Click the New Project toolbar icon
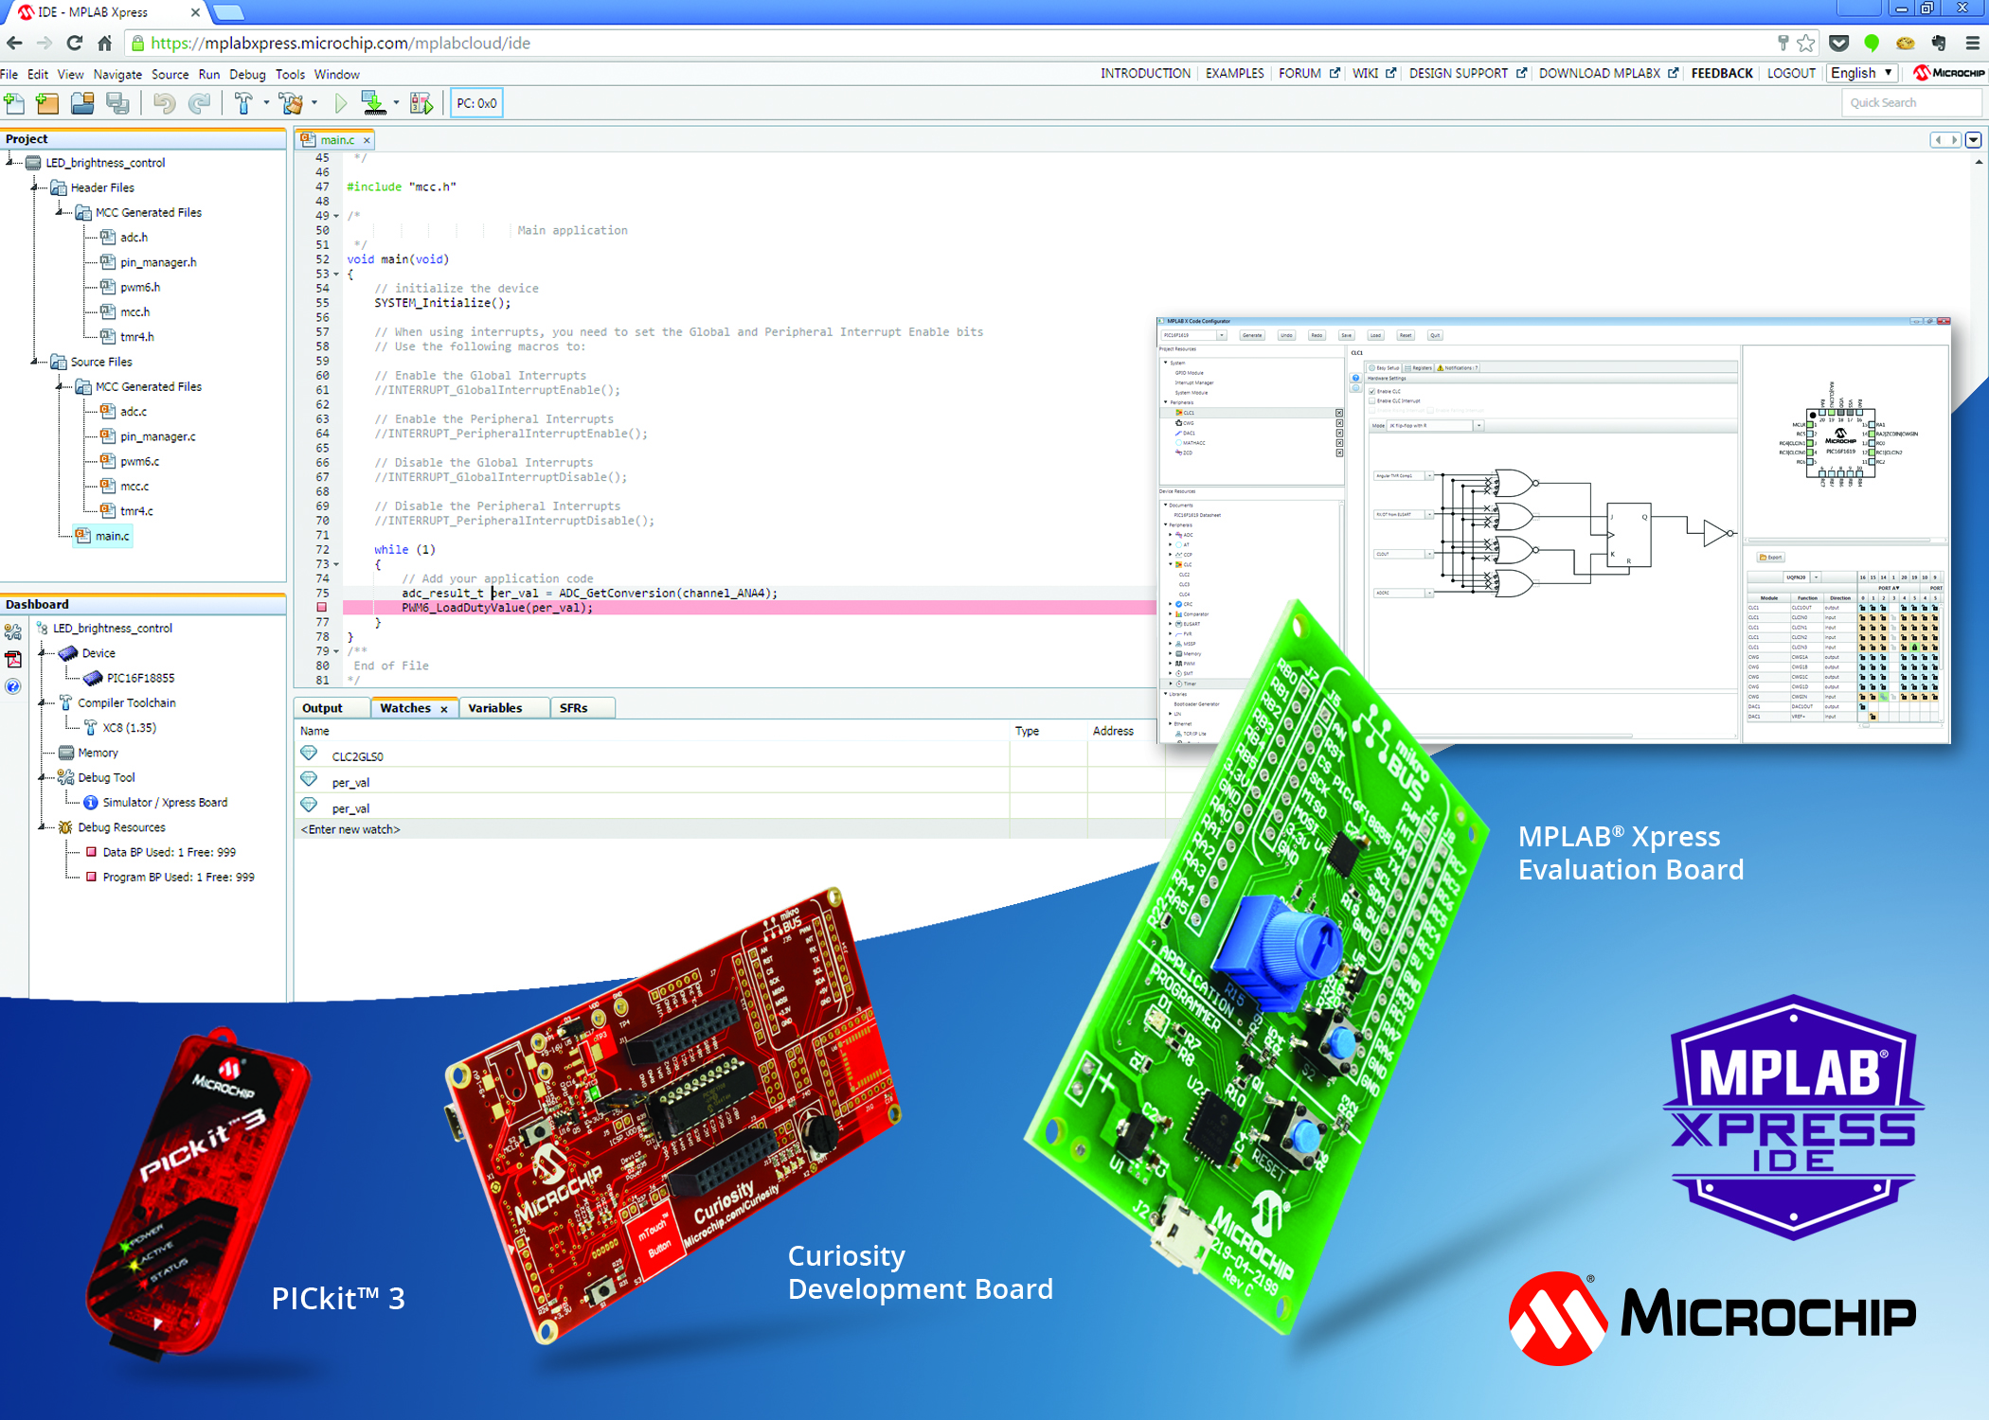Screen dimensions: 1989x1420 click(46, 103)
